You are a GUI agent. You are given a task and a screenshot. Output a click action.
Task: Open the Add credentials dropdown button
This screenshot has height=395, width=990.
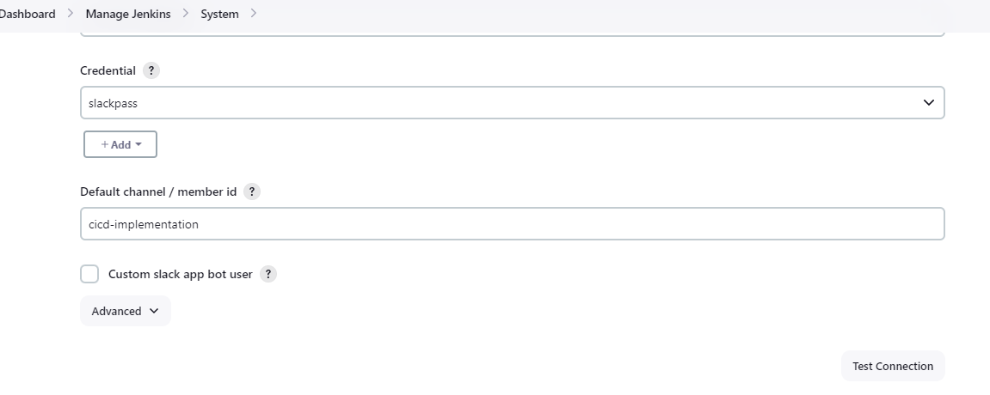(x=120, y=145)
